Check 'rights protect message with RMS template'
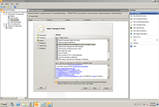Screen dimensions: 159x107 [x=57, y=46]
